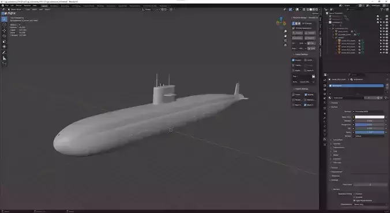390x213 pixels.
Task: Click the viewport zoom magnifier gizmo
Action: [285, 31]
